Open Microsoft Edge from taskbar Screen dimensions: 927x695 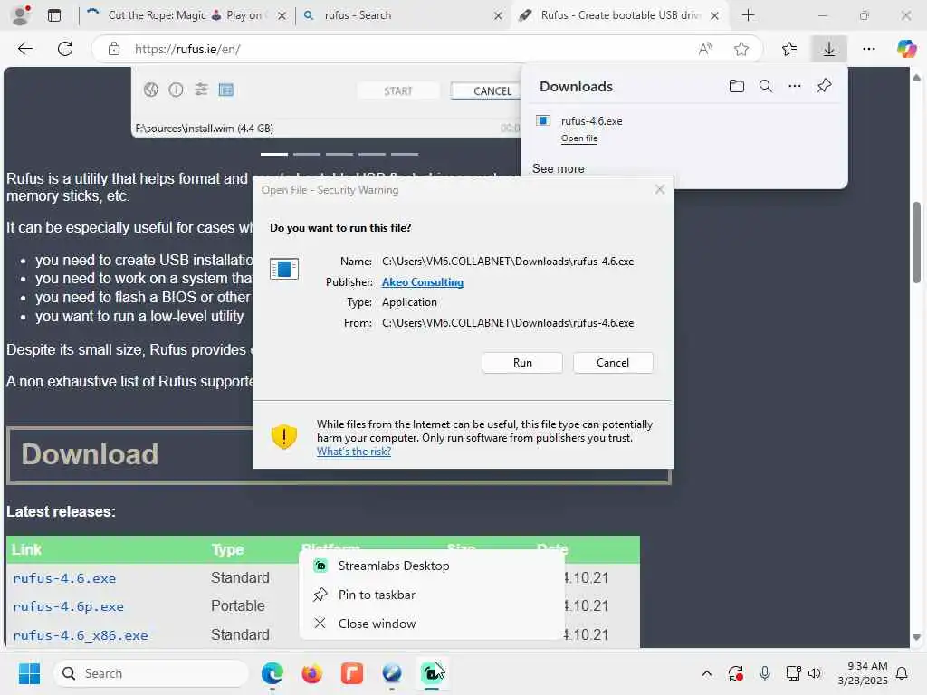click(272, 673)
